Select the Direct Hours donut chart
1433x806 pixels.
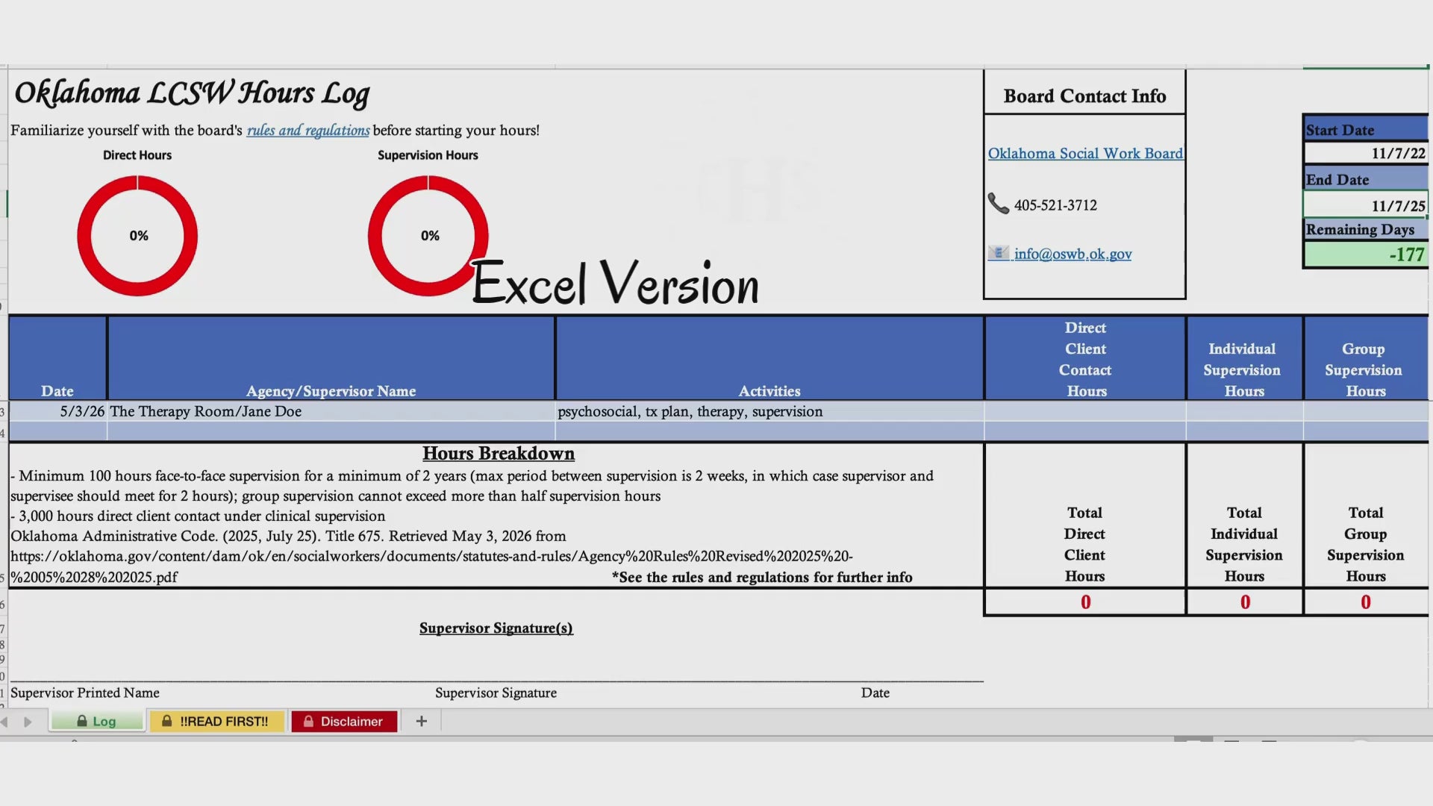tap(137, 236)
